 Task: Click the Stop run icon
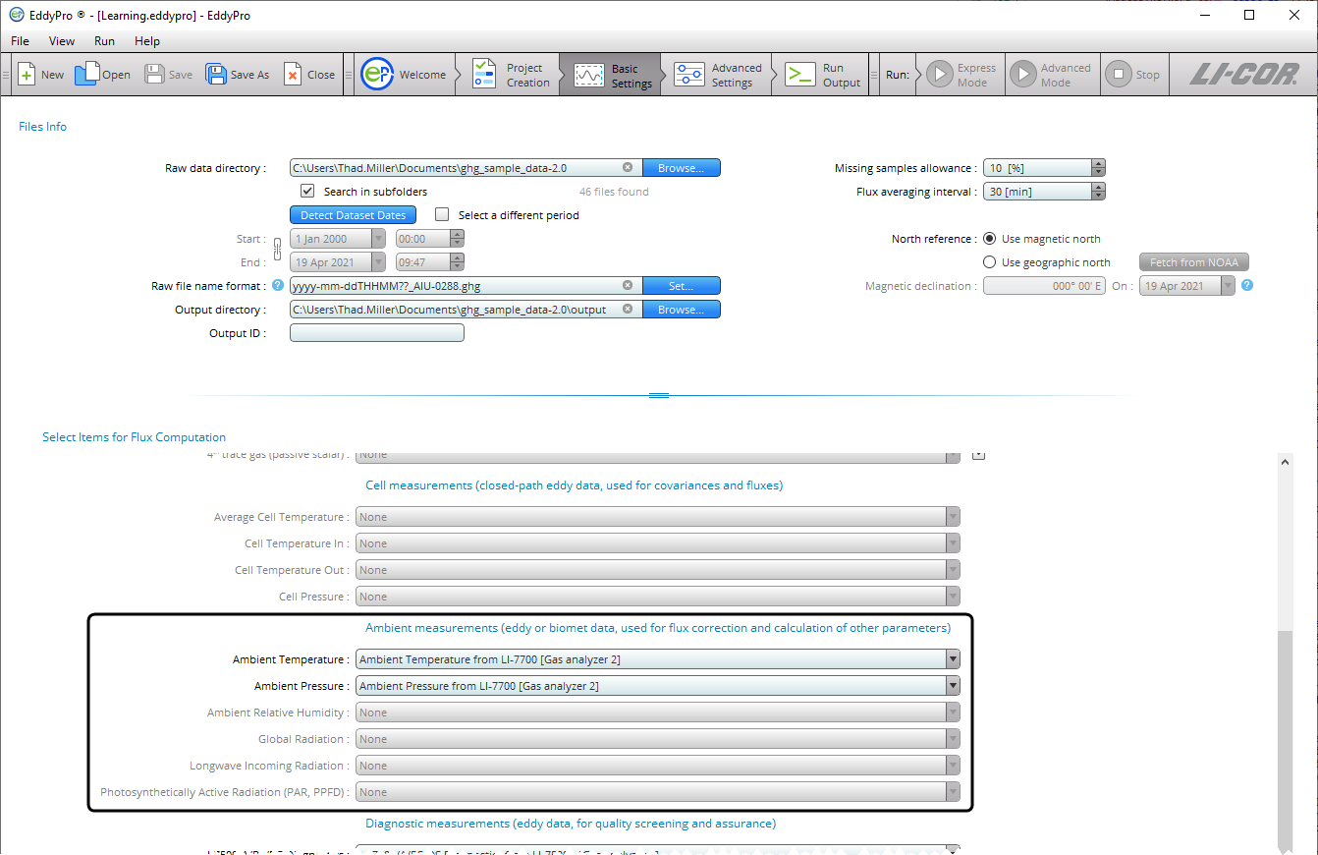pos(1118,75)
